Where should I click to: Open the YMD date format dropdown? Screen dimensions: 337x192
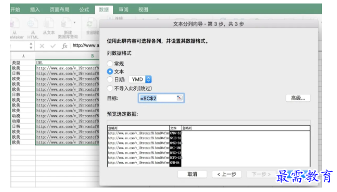coord(140,79)
